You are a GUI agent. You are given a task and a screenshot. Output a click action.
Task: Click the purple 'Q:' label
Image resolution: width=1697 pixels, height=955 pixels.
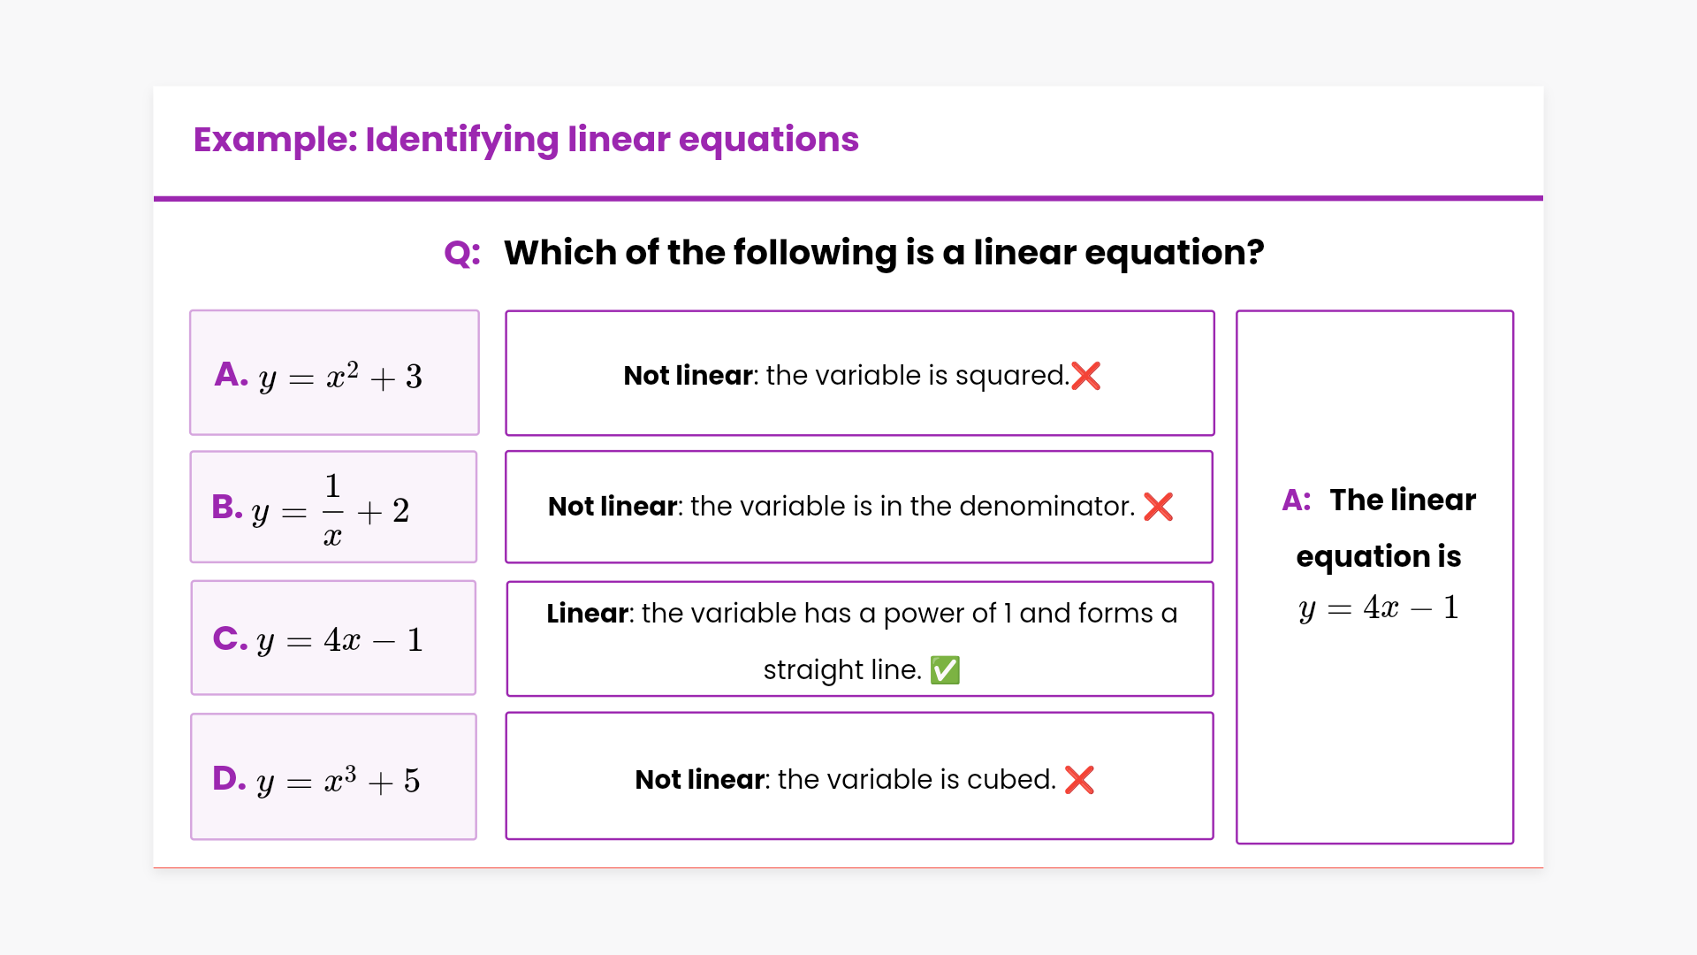[x=462, y=254]
